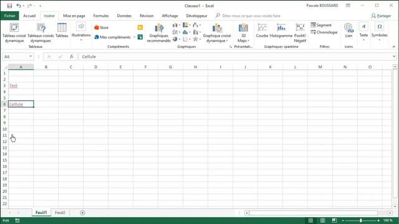399x224 pixels.
Task: Click the zoom in plus button
Action: [378, 220]
